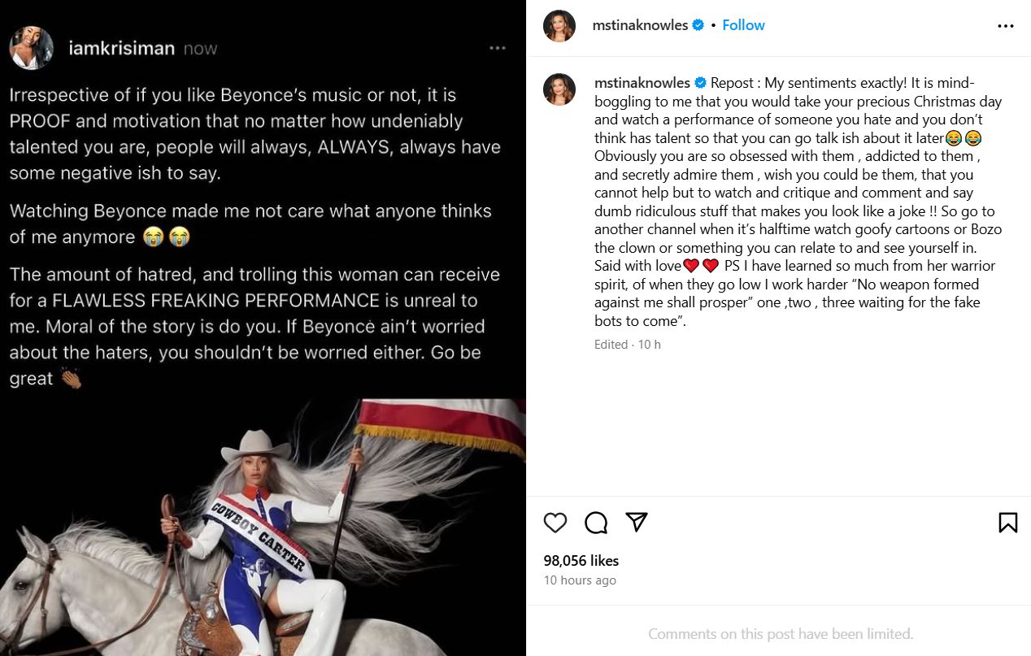Screen dimensions: 1031x656
Task: Open options on iamkrisiman's embedded post
Action: click(498, 46)
